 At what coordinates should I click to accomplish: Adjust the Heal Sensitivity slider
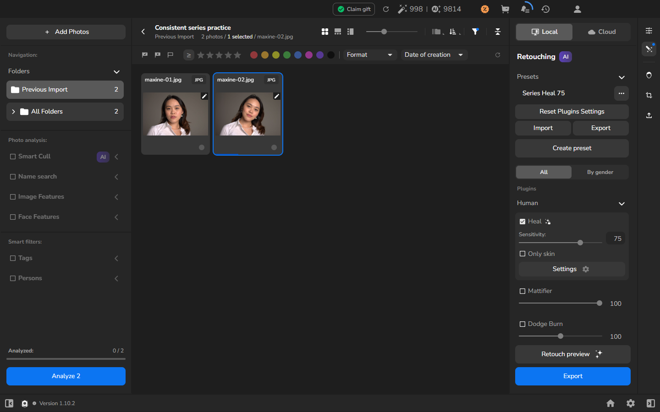tap(560, 243)
